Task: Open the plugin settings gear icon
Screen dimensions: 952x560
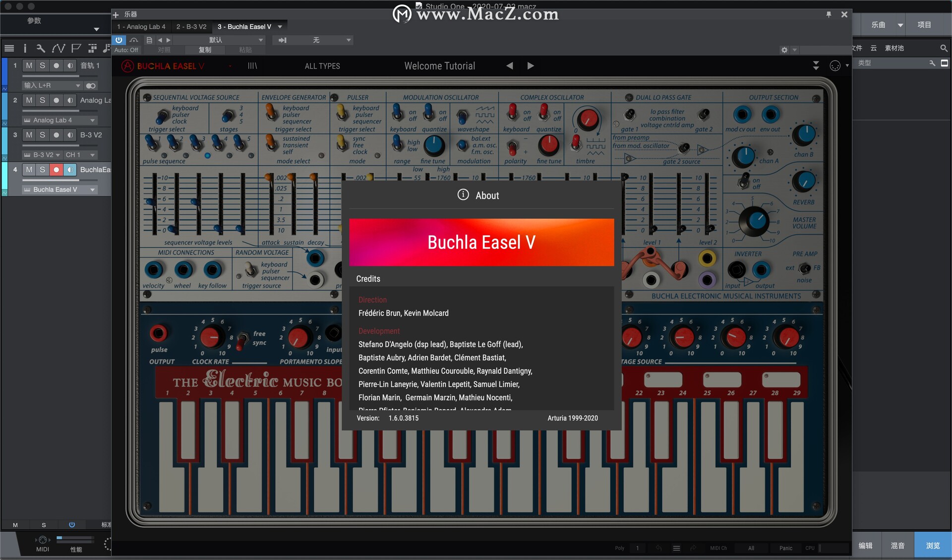Action: [x=784, y=50]
